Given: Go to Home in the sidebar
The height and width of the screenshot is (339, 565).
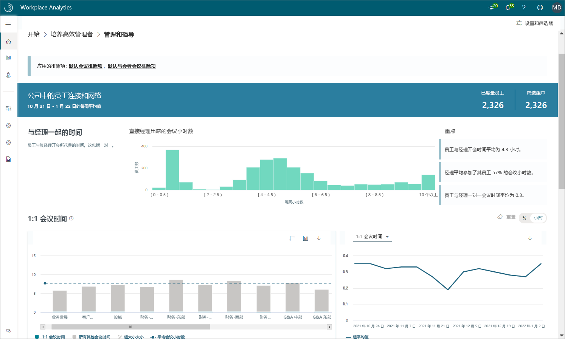Looking at the screenshot, I should pos(8,41).
